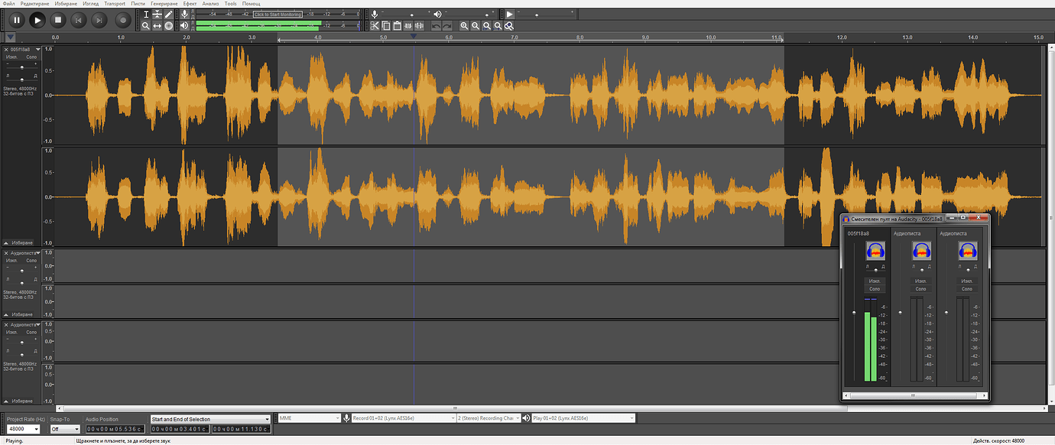This screenshot has height=445, width=1055.
Task: Adjust the gain slider of the 005f18a8 mixer strip
Action: [x=854, y=311]
